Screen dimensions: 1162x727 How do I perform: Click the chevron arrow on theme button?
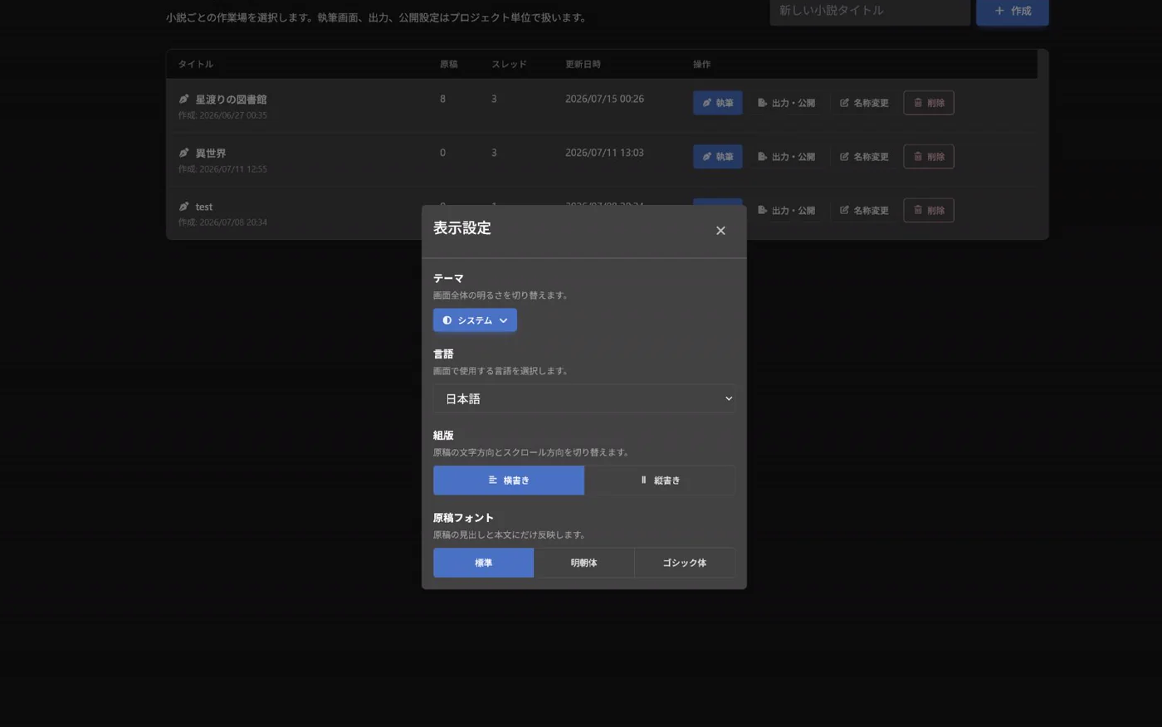(503, 320)
